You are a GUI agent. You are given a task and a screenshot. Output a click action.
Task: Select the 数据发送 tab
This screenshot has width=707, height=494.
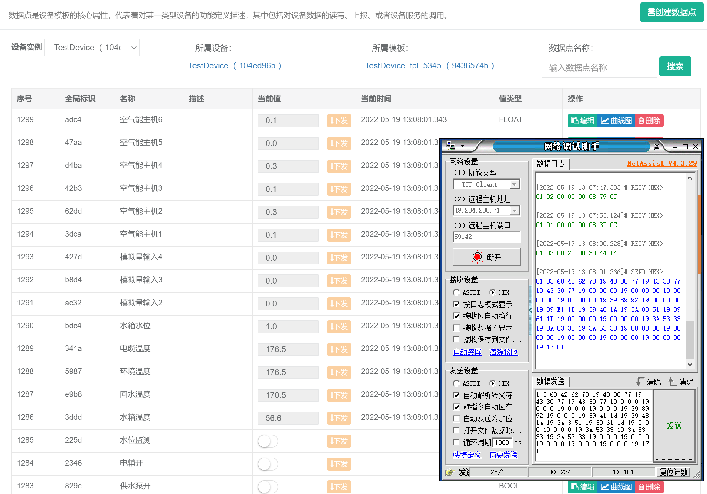pyautogui.click(x=551, y=381)
